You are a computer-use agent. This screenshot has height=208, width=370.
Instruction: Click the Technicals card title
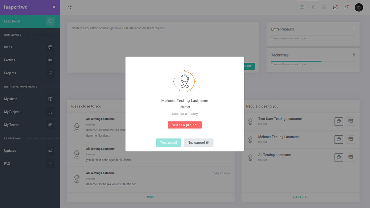pos(280,55)
